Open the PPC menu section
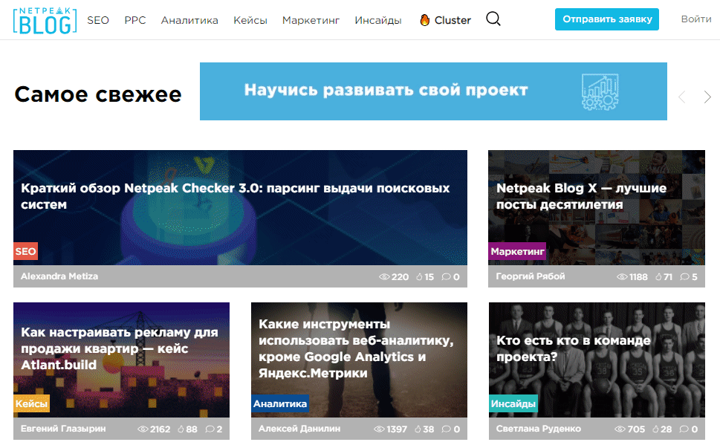Screen dimensions: 720x445 tap(135, 20)
